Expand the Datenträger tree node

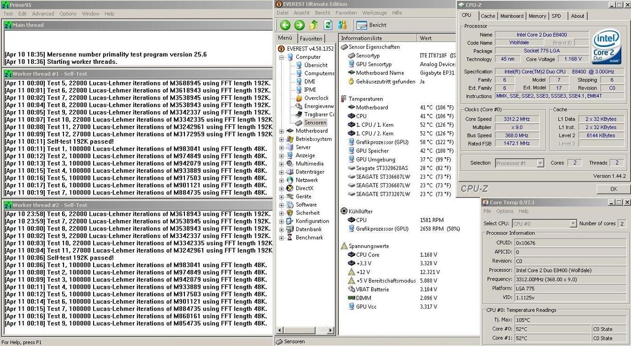(x=282, y=172)
